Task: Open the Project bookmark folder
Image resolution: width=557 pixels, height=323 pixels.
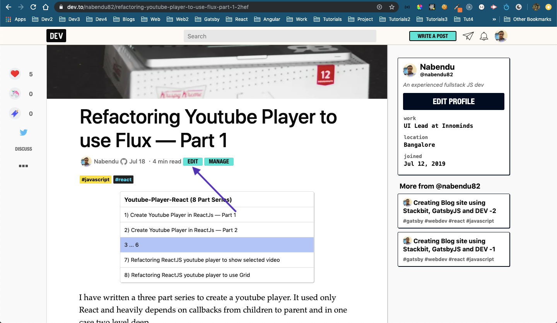Action: 361,19
